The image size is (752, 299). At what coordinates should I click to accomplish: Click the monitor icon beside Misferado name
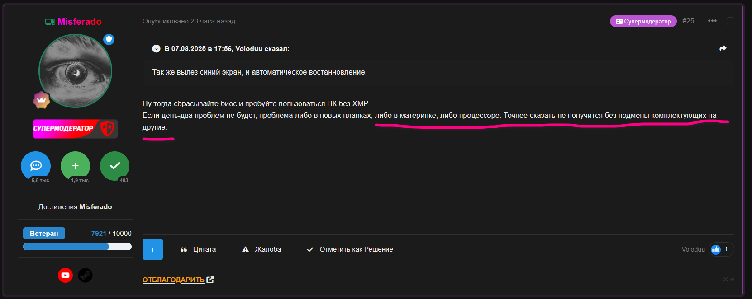coord(50,22)
